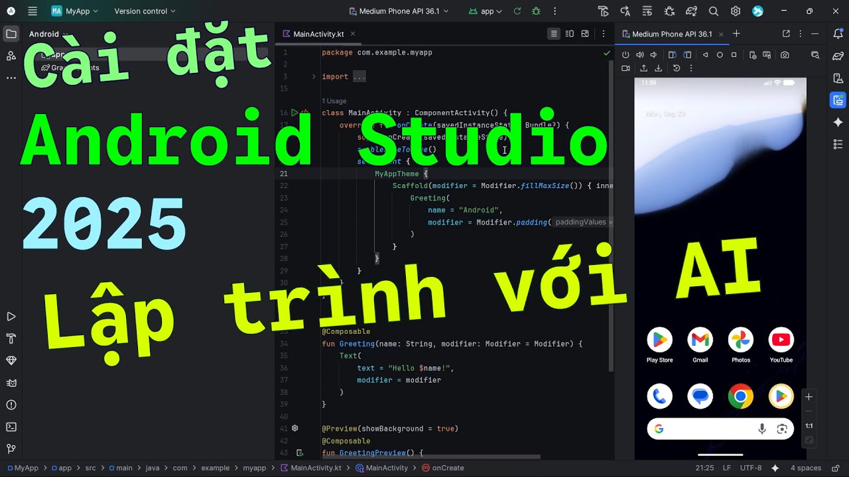This screenshot has height=477, width=849.
Task: Open the Run tool window
Action: click(11, 317)
